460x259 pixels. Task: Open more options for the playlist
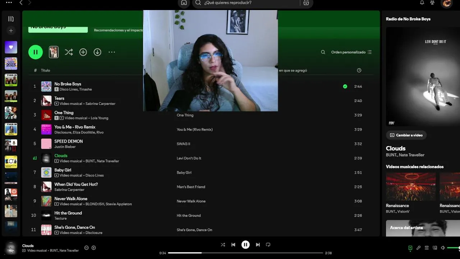pyautogui.click(x=112, y=52)
